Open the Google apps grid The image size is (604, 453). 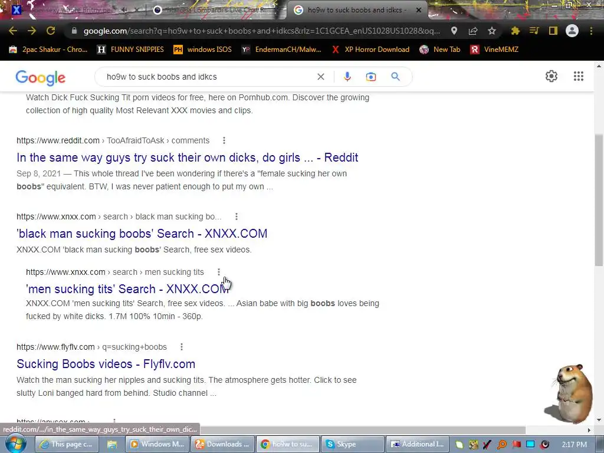(578, 76)
